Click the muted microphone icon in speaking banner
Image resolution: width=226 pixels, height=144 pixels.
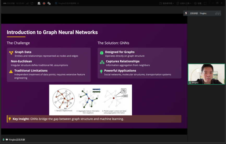point(186,13)
